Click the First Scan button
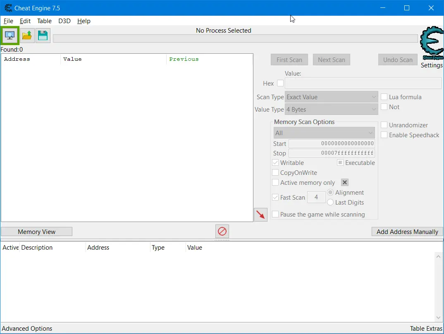The height and width of the screenshot is (334, 444). click(x=289, y=60)
